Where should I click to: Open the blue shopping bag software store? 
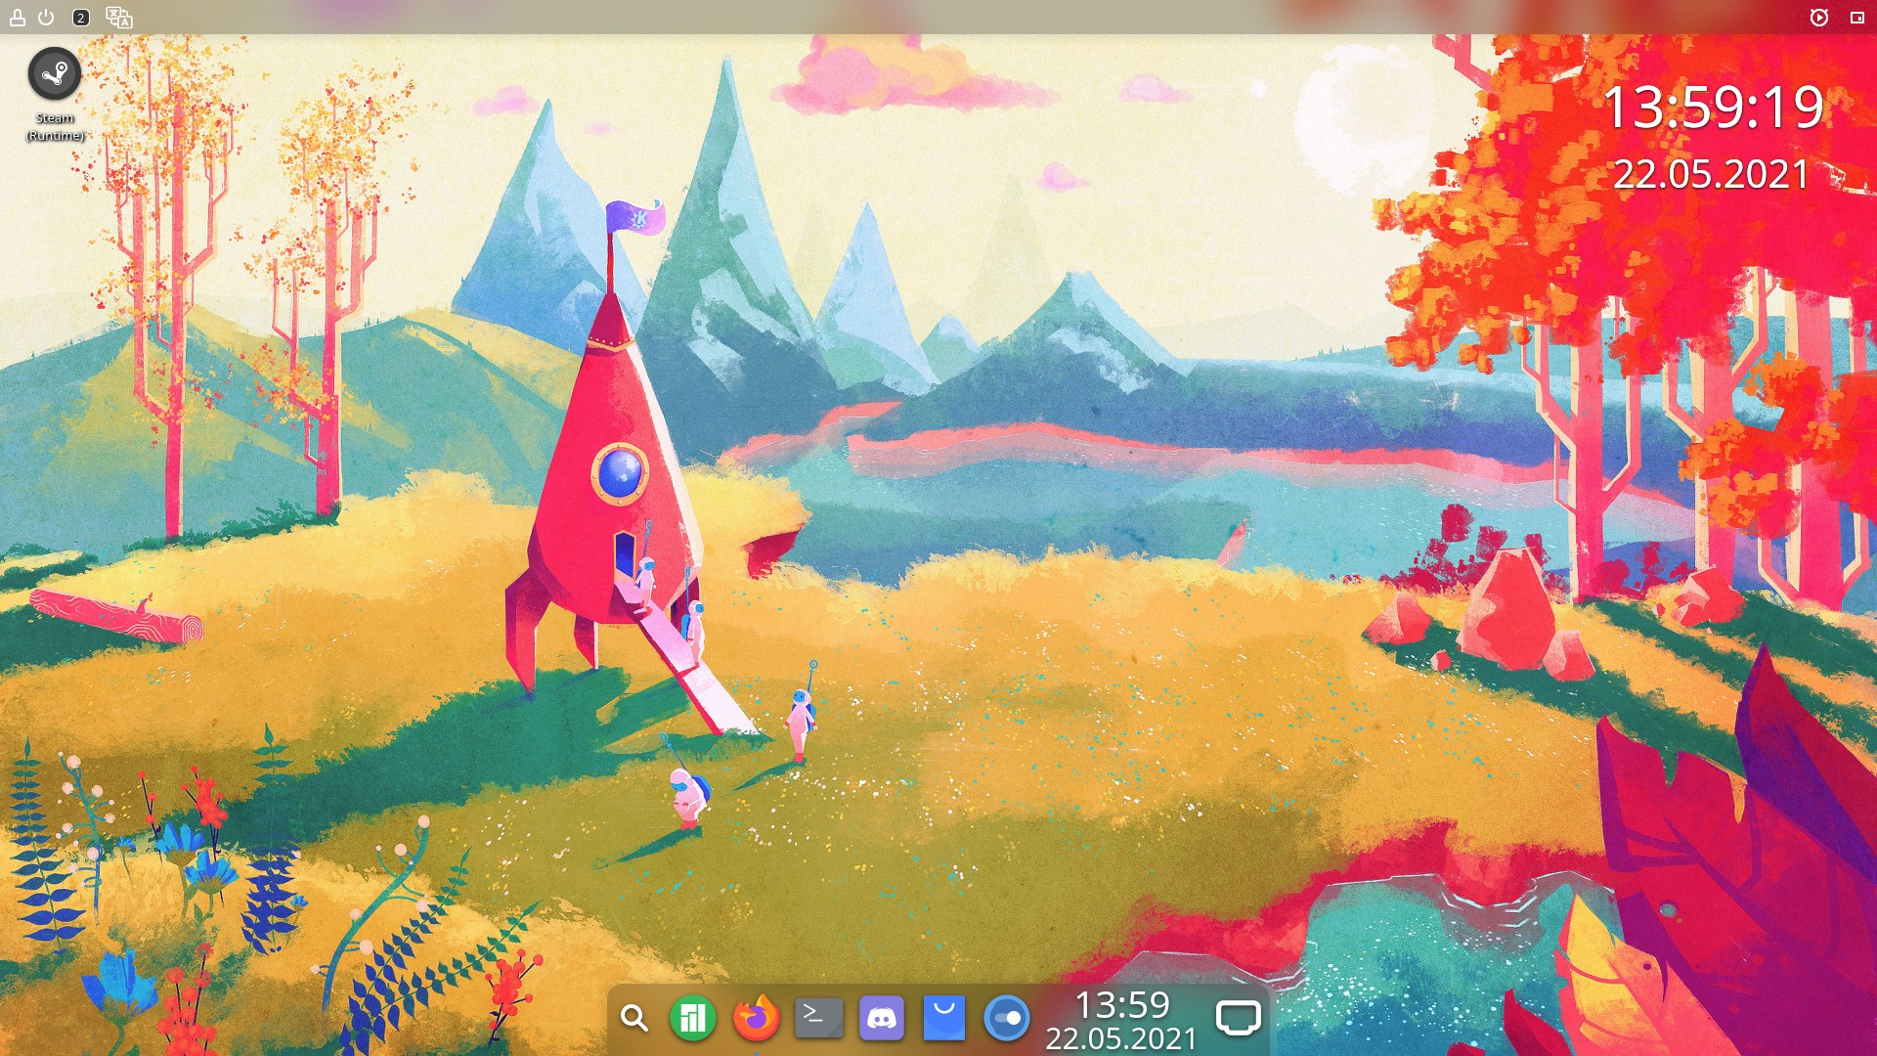[x=943, y=1019]
